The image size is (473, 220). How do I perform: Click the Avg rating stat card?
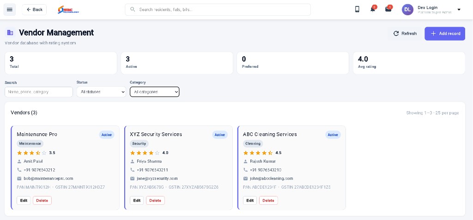pyautogui.click(x=409, y=63)
